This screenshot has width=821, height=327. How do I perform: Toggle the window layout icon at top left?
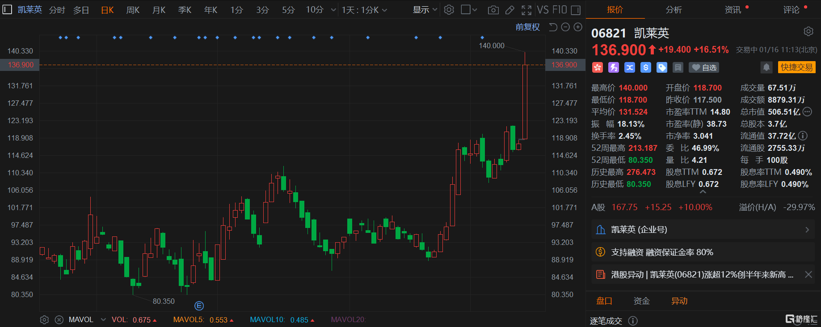[7, 9]
